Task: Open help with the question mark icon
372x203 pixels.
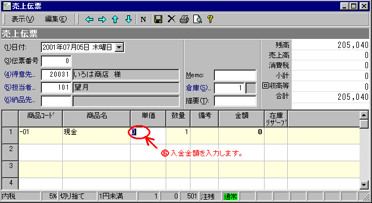Action: tap(210, 19)
